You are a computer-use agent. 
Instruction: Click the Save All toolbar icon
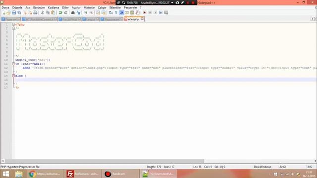click(19, 13)
